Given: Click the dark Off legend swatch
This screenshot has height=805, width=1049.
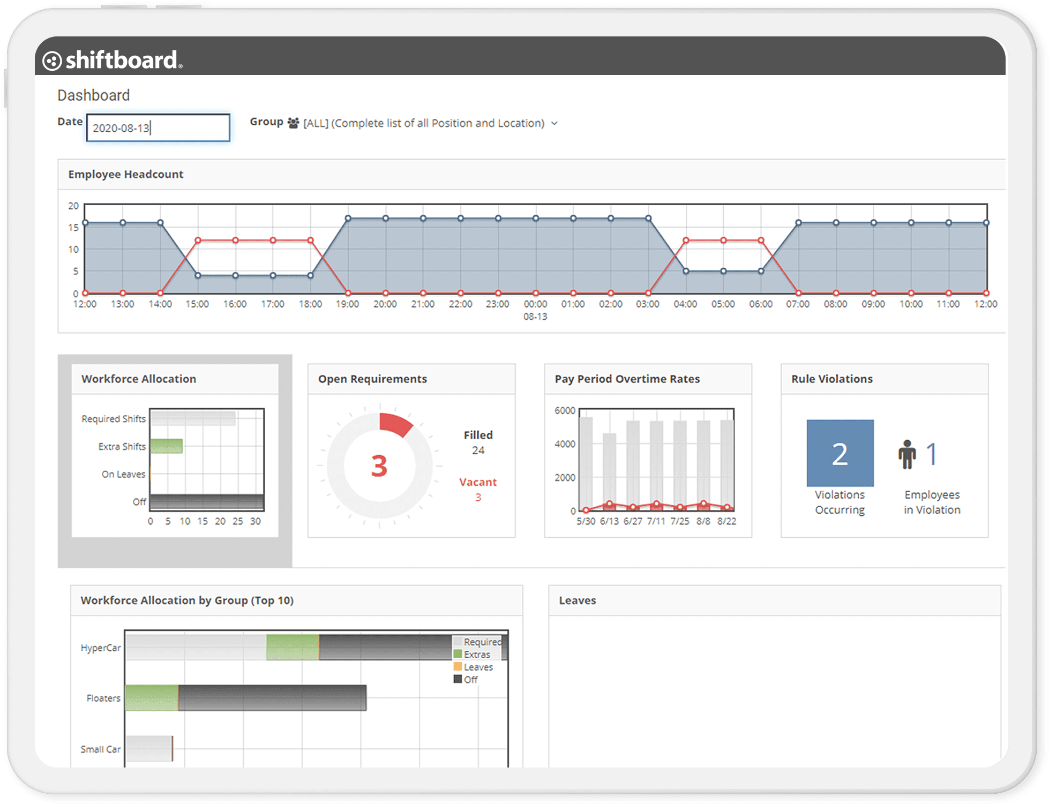Looking at the screenshot, I should [458, 679].
